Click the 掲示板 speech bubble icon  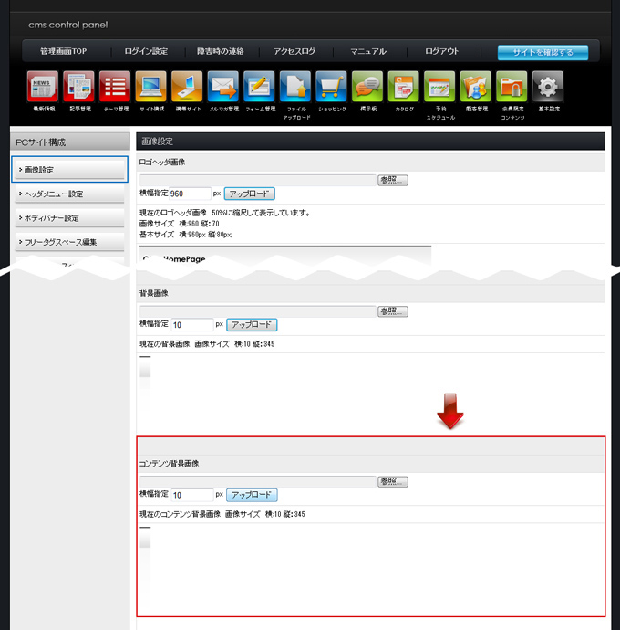tap(367, 87)
